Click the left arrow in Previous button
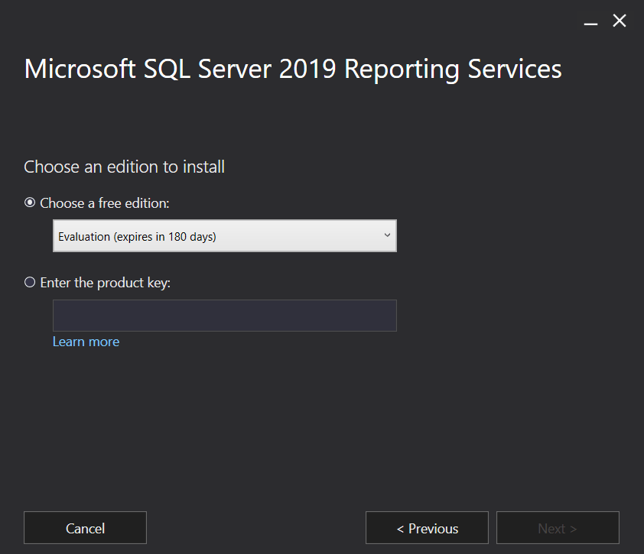Screen dimensions: 644x554 pyautogui.click(x=400, y=529)
